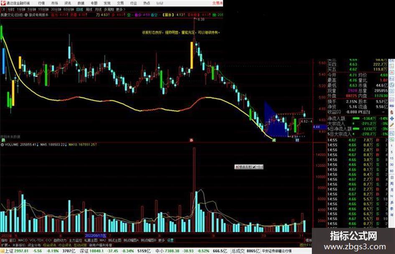Click the blue four-way move arrows icon in right sidebar

click(x=392, y=118)
